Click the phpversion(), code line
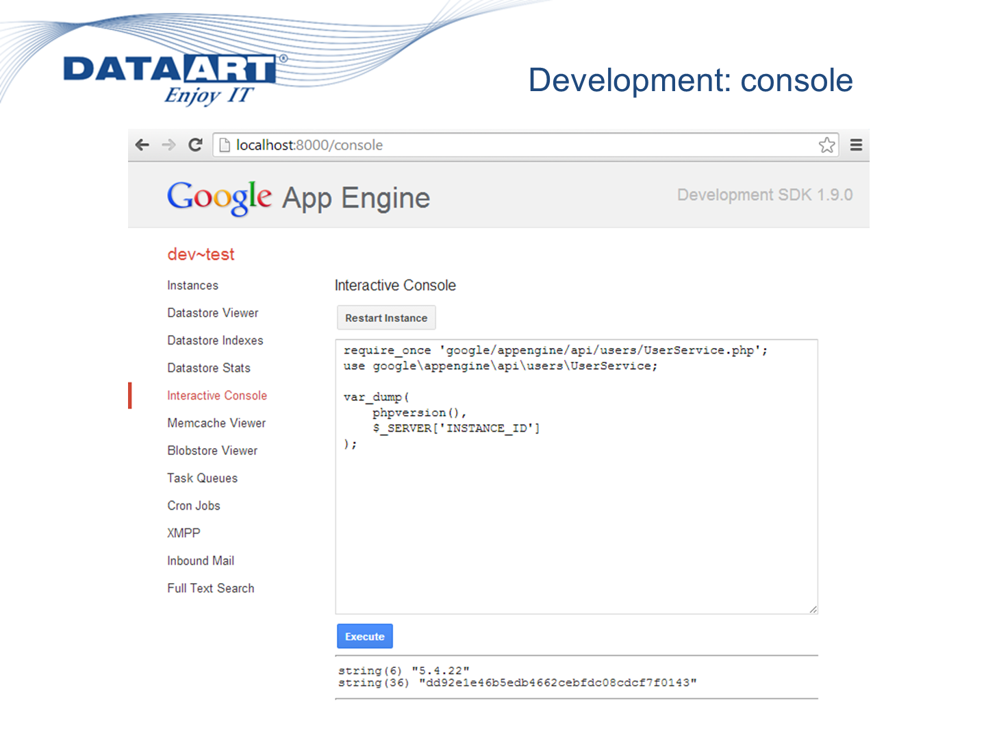The image size is (986, 742). (419, 413)
